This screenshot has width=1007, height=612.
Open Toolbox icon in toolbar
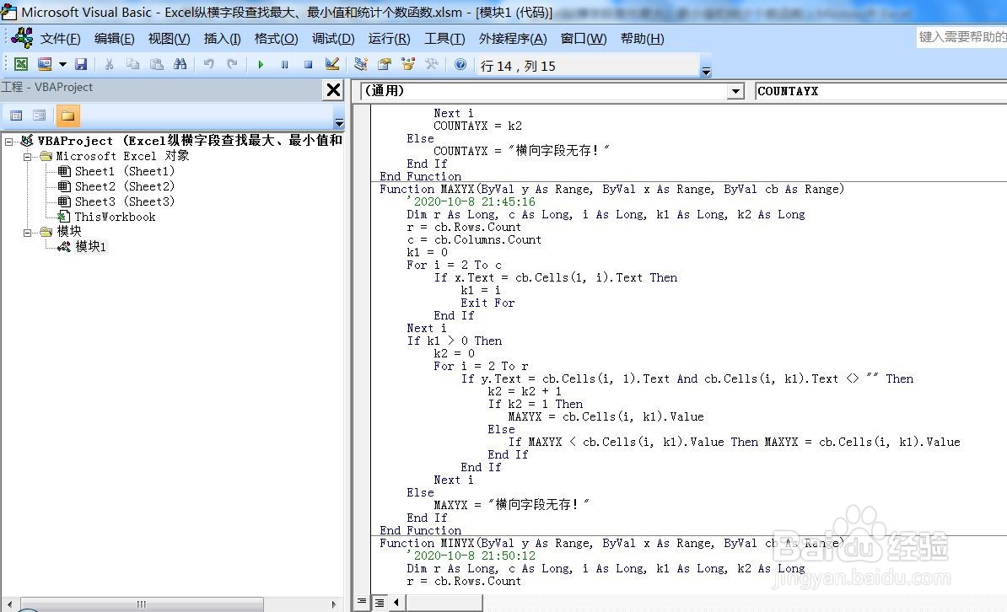[432, 64]
